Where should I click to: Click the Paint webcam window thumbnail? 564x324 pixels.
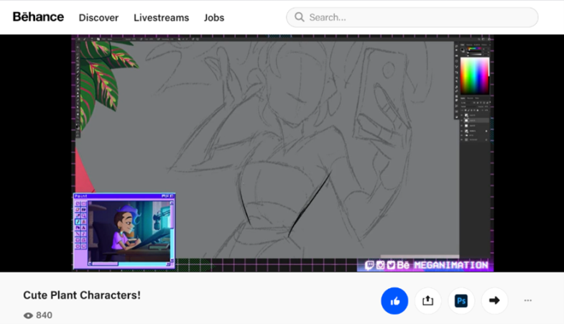coord(124,231)
